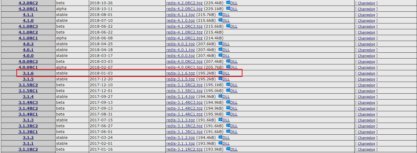Click the Windows icon in the 3.1.5RC2 row
The height and width of the screenshot is (153, 417).
coord(228,84)
